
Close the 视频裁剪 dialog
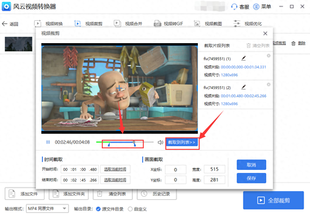tap(265, 33)
